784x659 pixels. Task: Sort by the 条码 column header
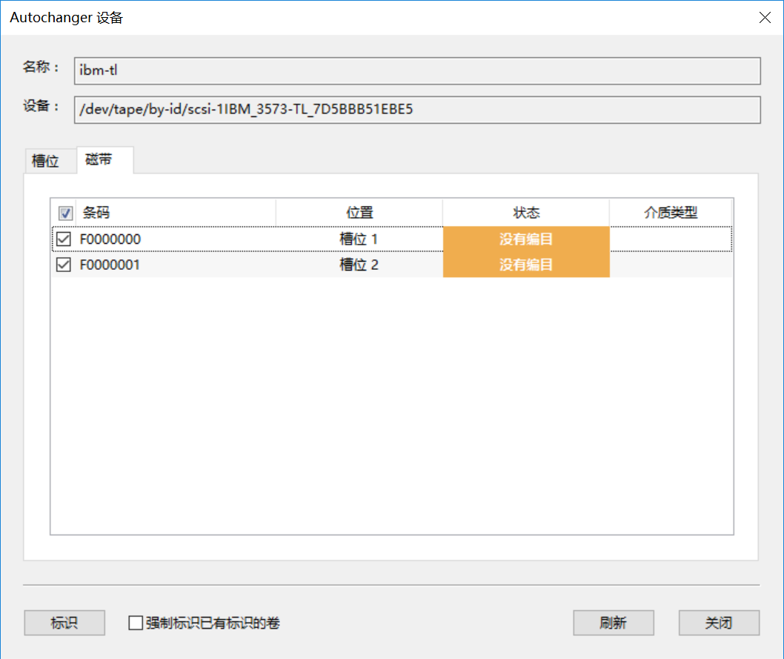(176, 213)
